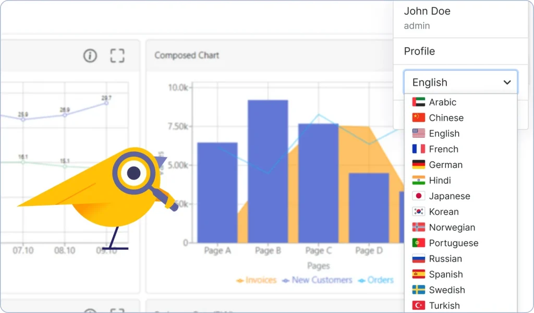Choose Swedish from the list
Screen dimensions: 534x313
point(460,290)
